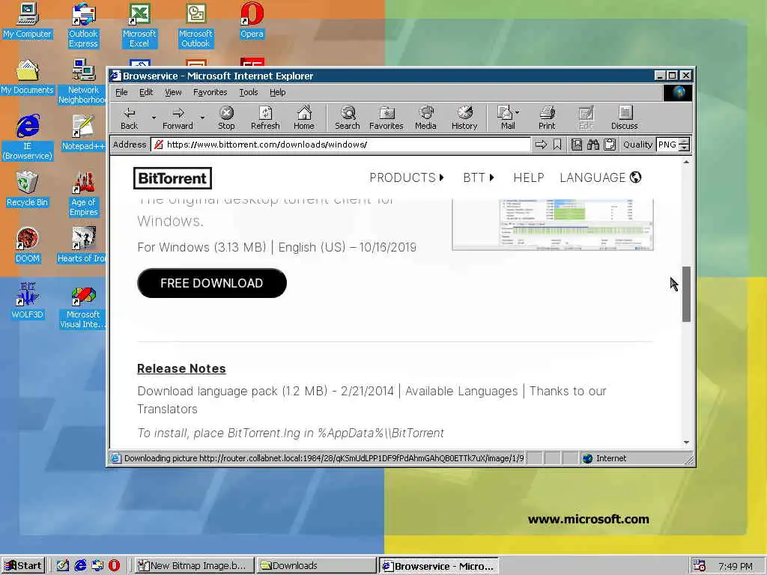Click the BitTorrent logo

[x=173, y=178]
